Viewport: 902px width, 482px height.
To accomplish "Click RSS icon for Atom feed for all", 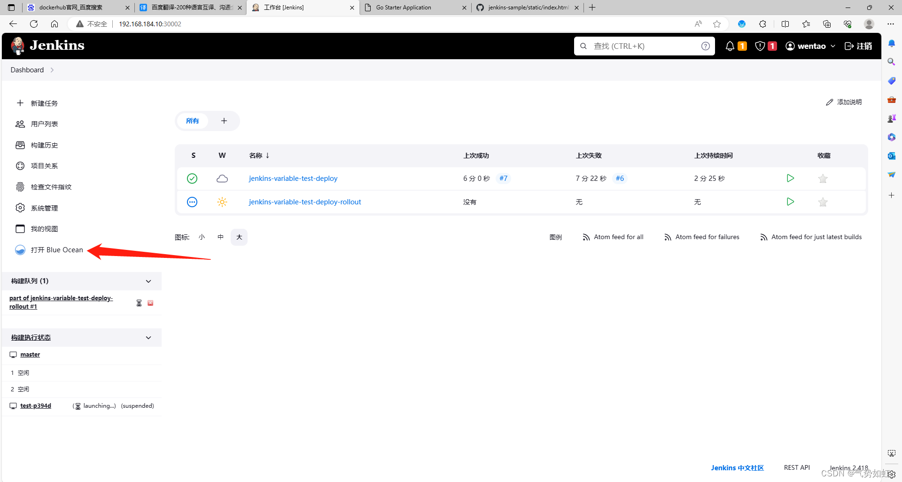I will (x=586, y=237).
